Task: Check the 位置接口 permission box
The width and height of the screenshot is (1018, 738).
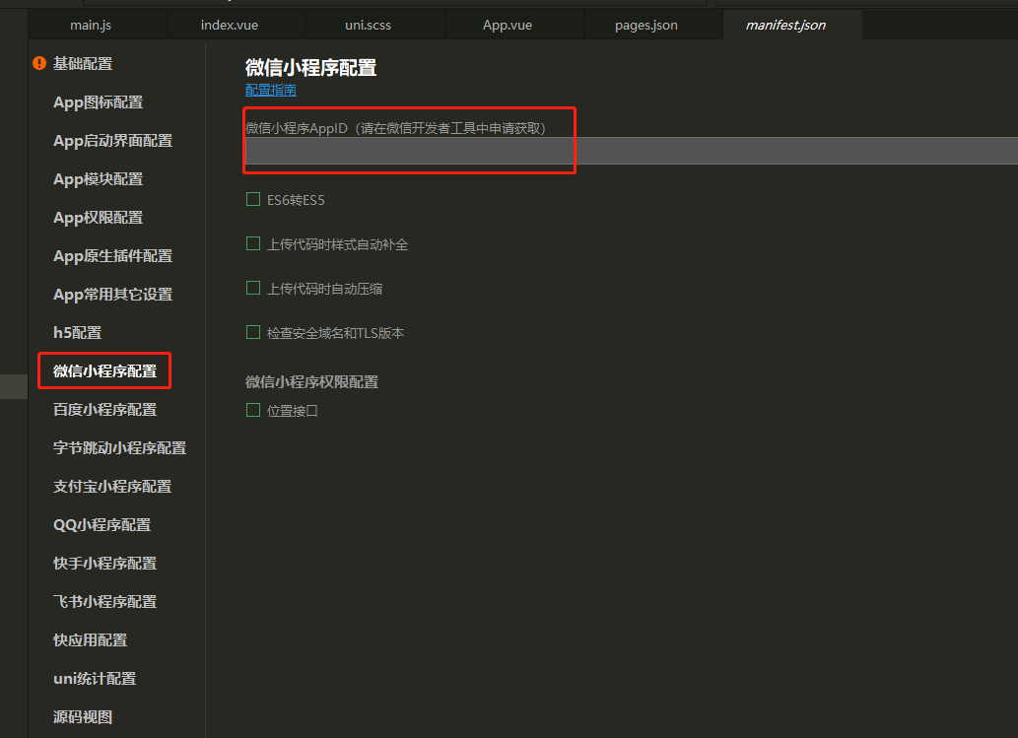Action: (x=253, y=410)
